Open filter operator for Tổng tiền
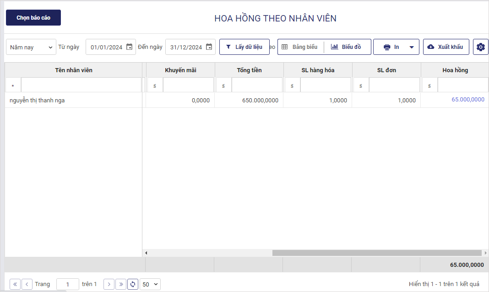 click(x=223, y=85)
